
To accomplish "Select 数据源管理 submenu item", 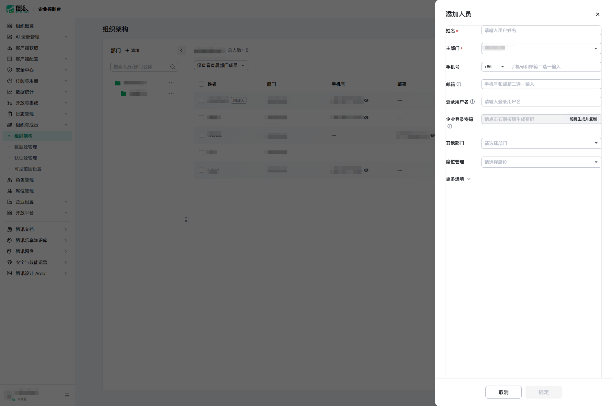I will [37, 147].
